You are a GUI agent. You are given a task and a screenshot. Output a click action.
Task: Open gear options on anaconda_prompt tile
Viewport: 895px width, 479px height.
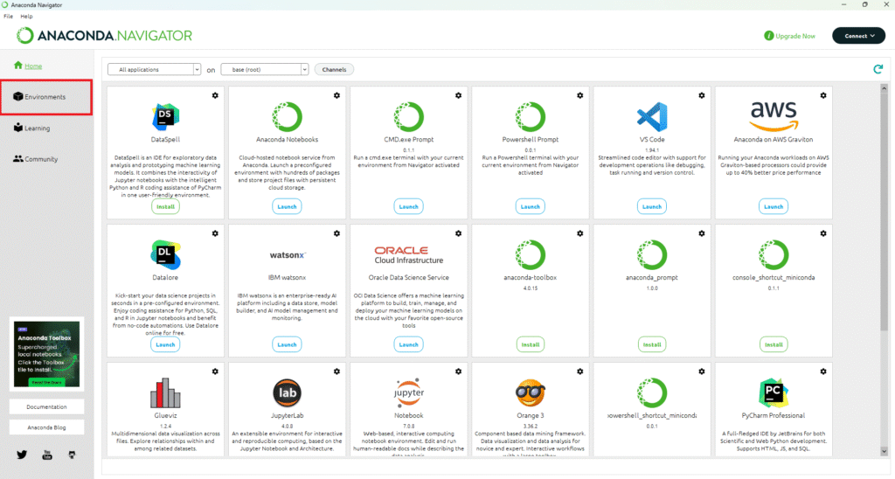(x=702, y=233)
